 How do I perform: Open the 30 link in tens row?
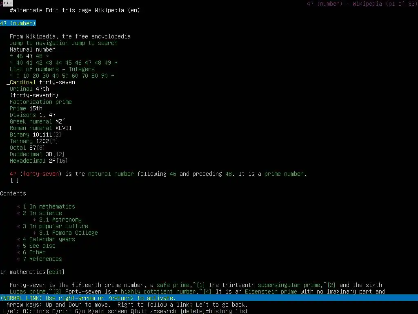[x=46, y=76]
